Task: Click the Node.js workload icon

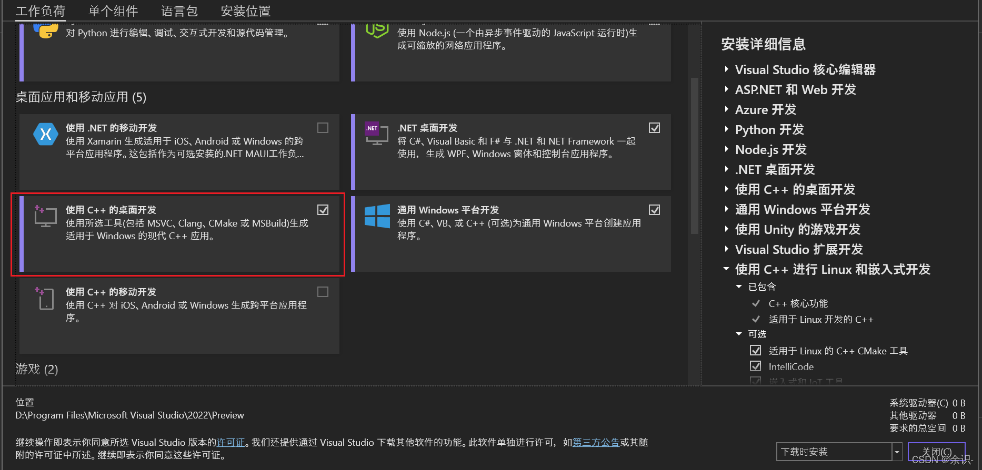Action: click(377, 30)
